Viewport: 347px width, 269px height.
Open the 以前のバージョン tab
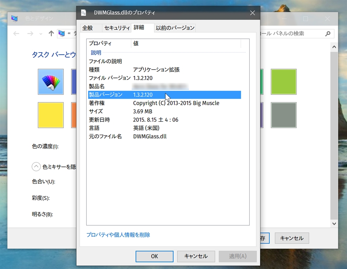(x=175, y=28)
